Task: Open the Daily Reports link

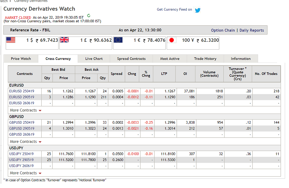Action: click(252, 30)
